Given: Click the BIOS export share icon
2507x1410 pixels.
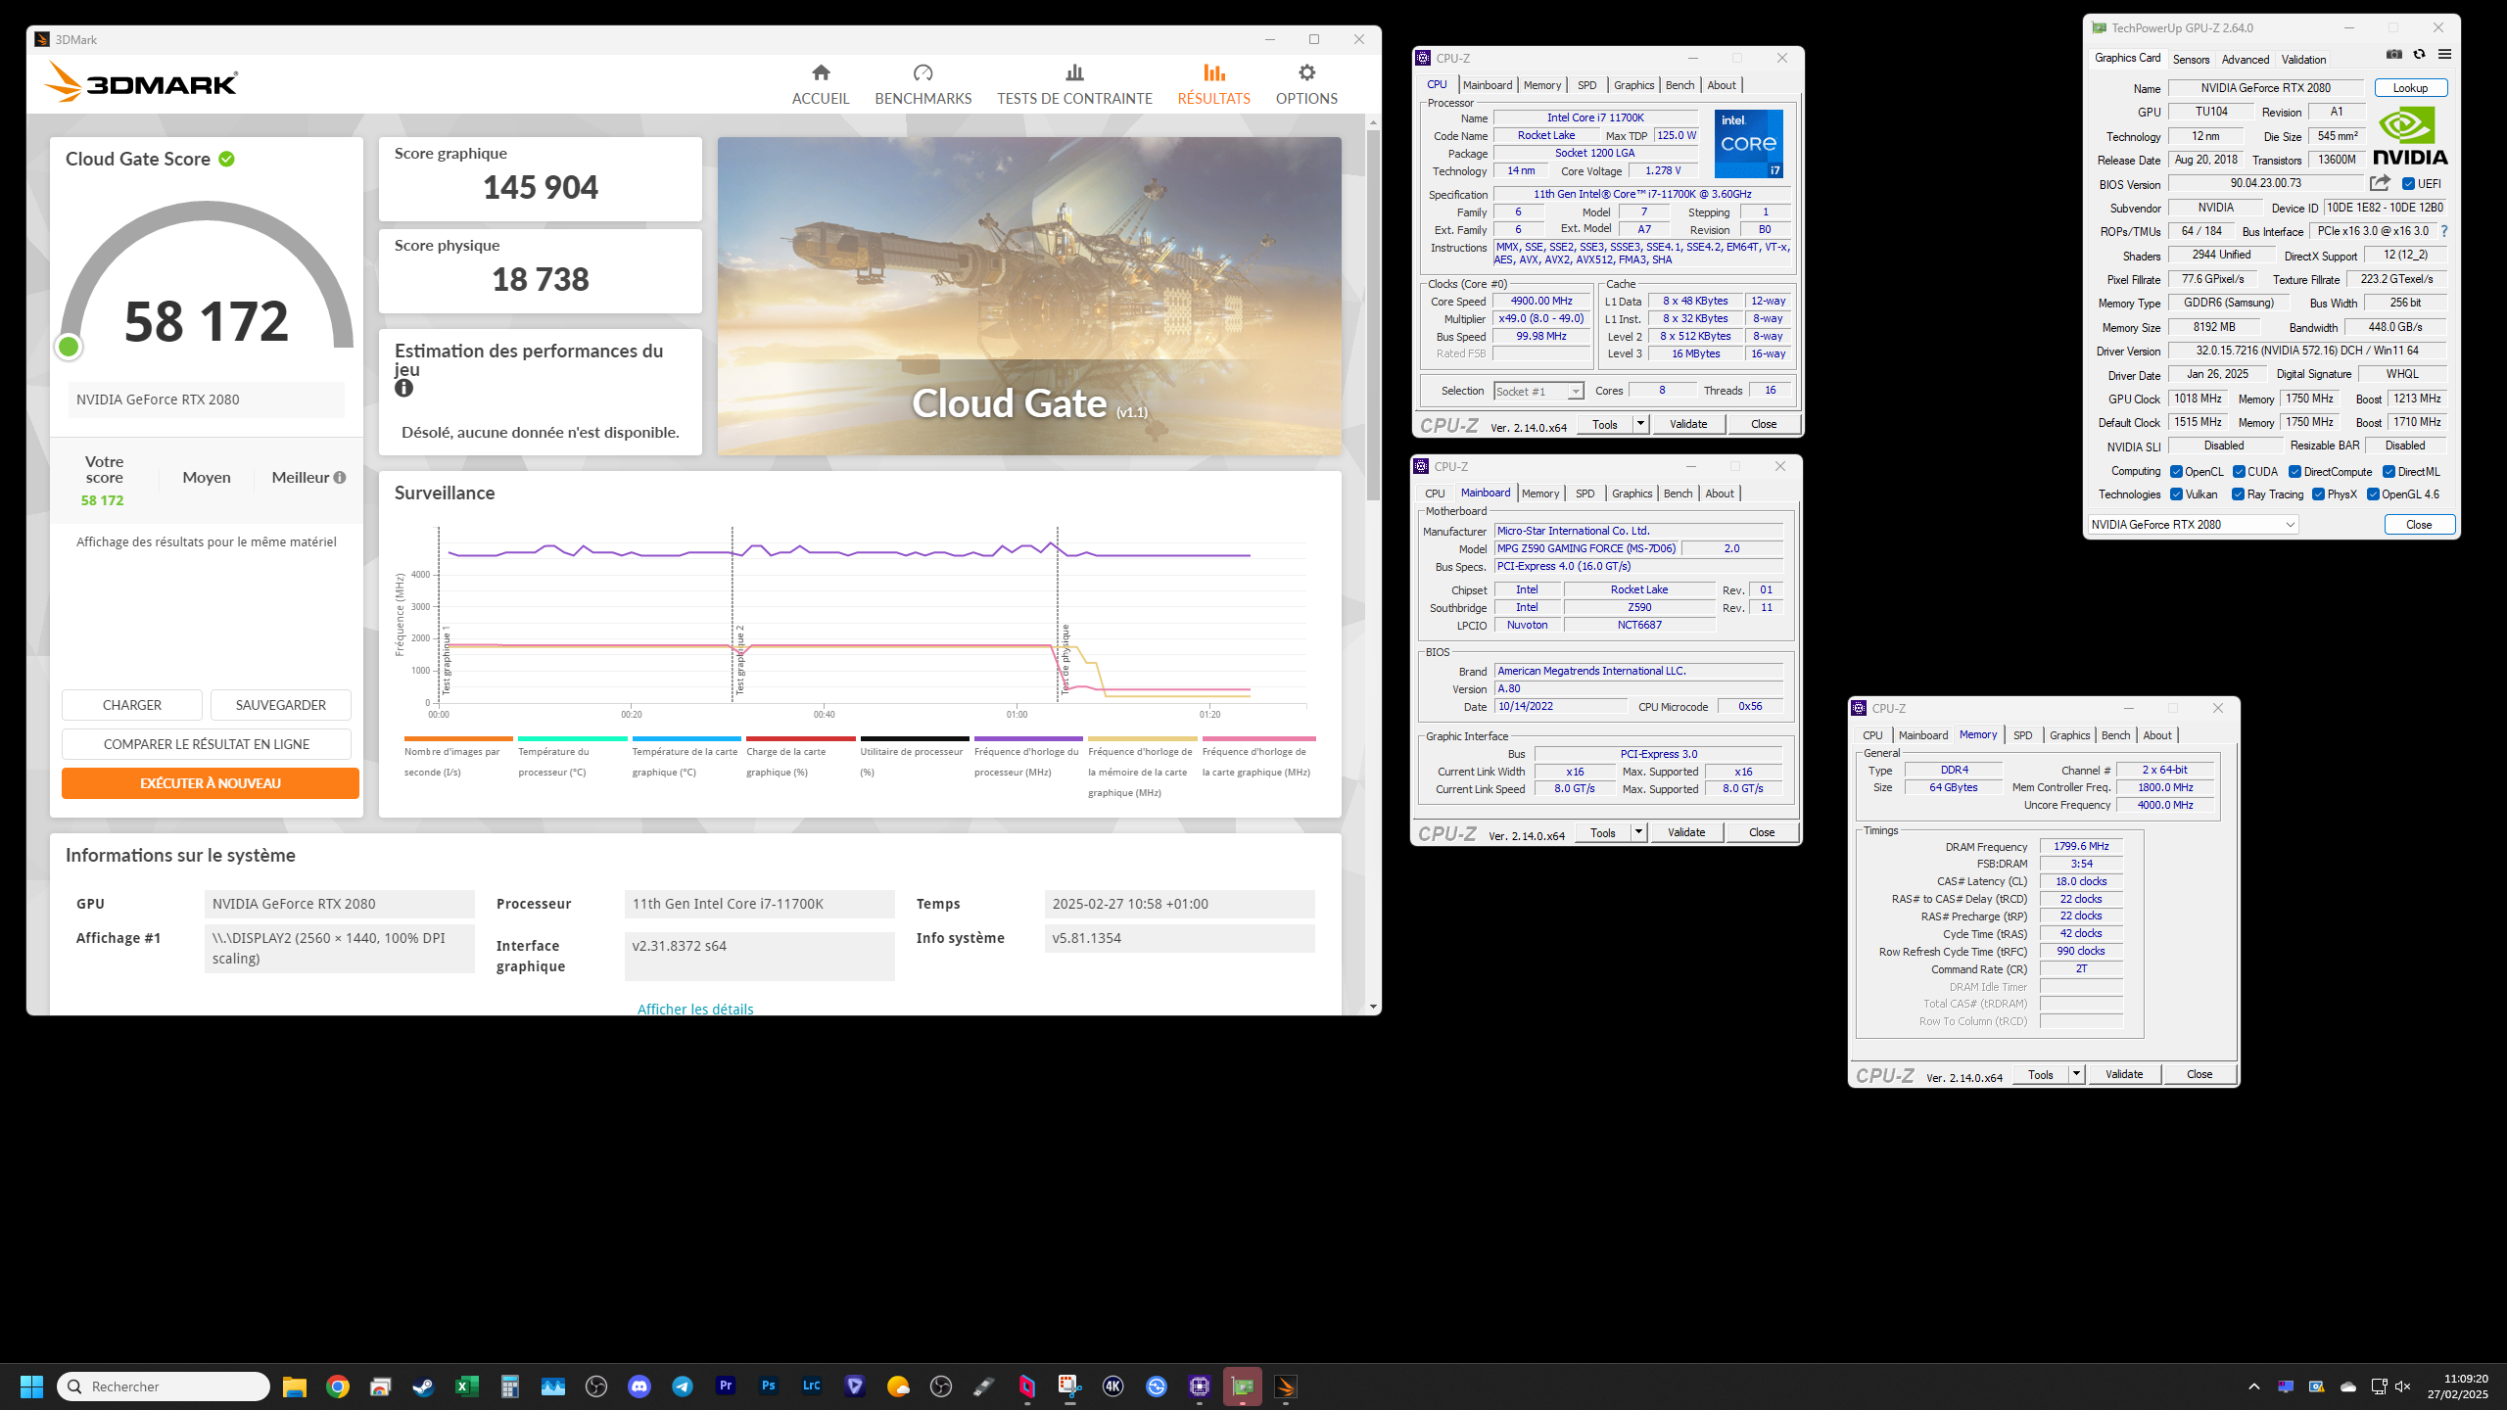Looking at the screenshot, I should tap(2380, 183).
